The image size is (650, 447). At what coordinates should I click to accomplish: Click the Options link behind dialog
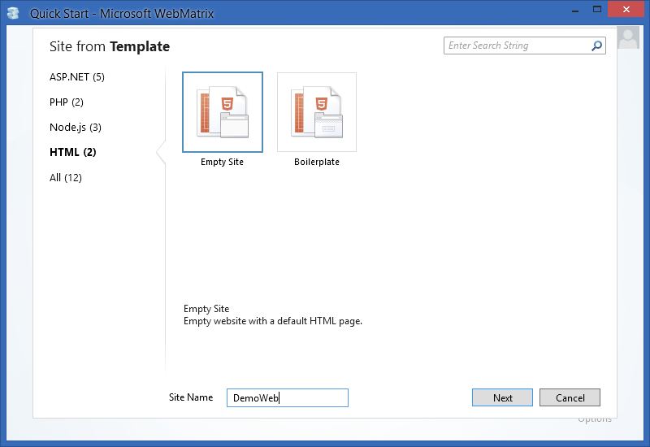click(x=595, y=420)
